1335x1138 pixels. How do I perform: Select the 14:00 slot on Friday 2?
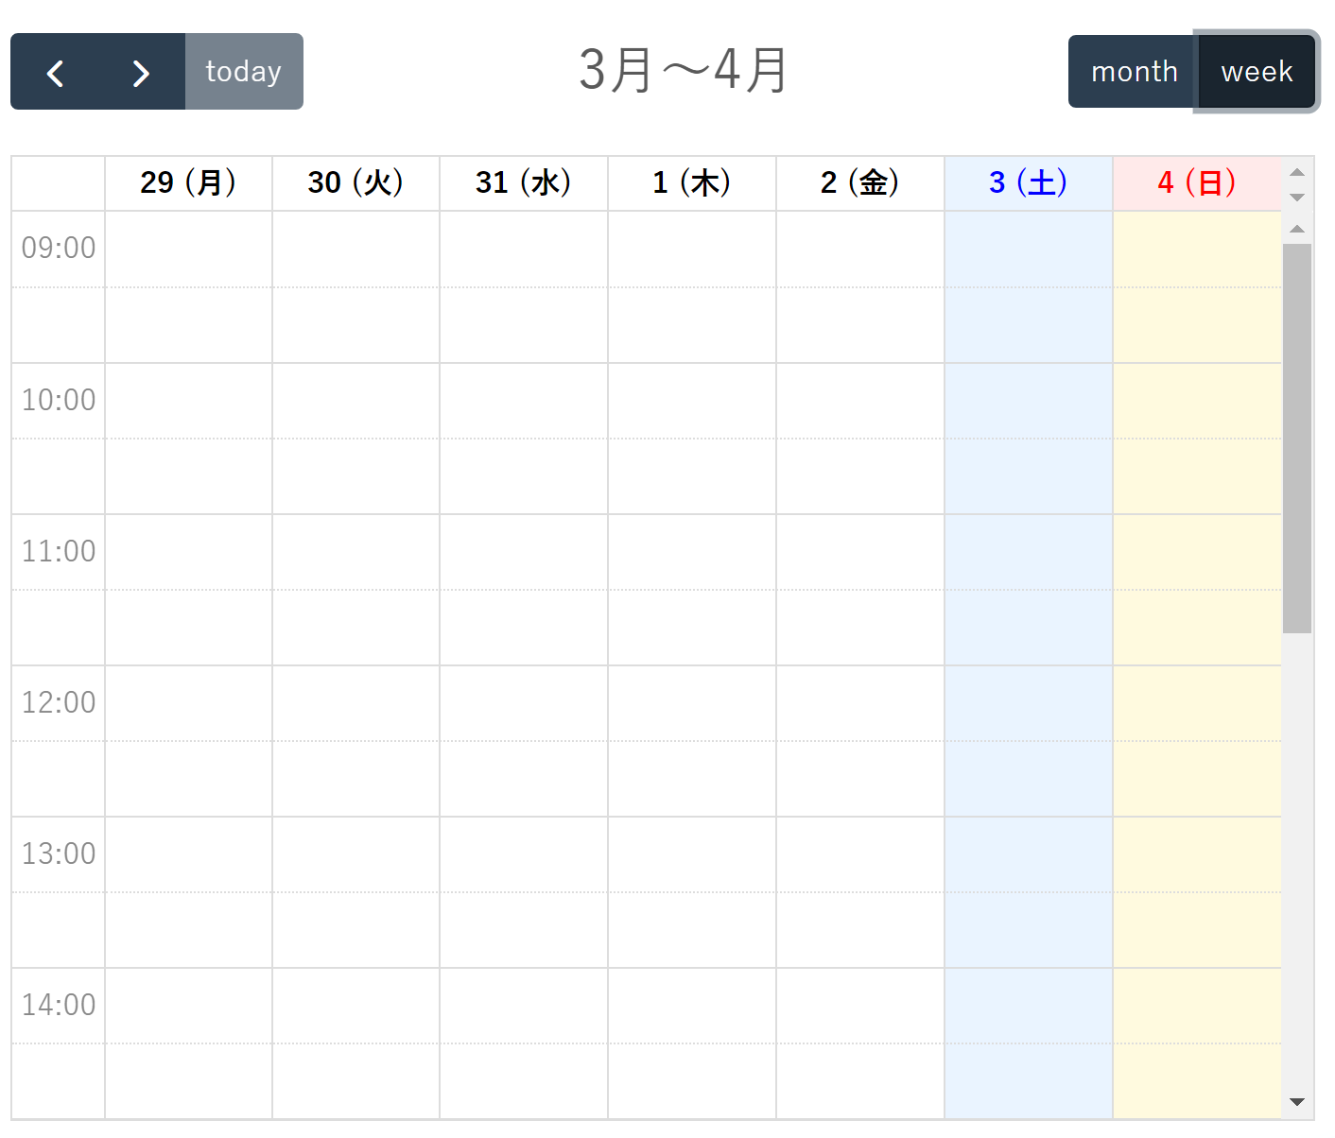tap(859, 1006)
